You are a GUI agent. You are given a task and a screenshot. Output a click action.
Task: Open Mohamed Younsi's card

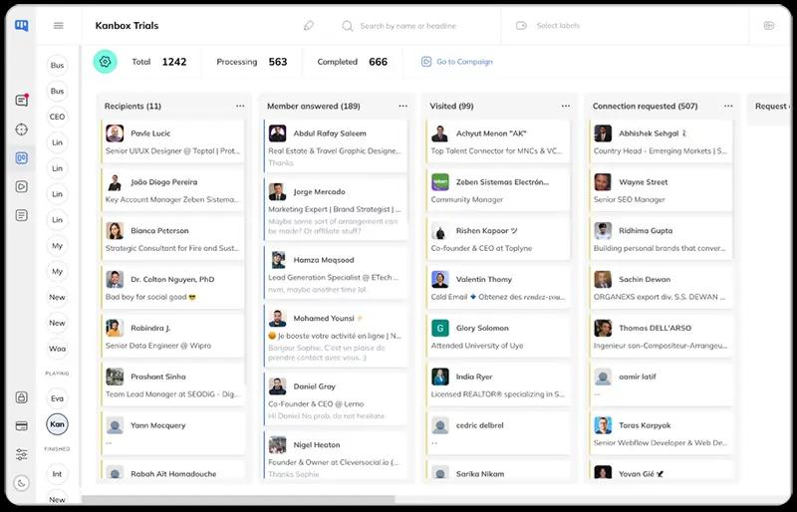(336, 336)
